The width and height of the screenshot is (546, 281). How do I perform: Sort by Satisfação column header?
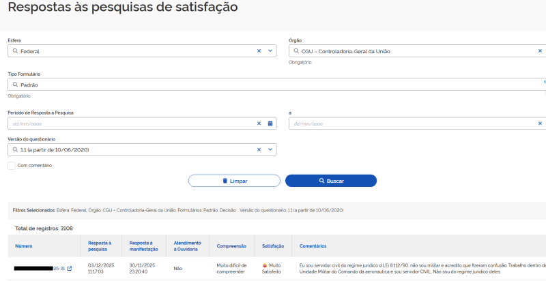(273, 246)
